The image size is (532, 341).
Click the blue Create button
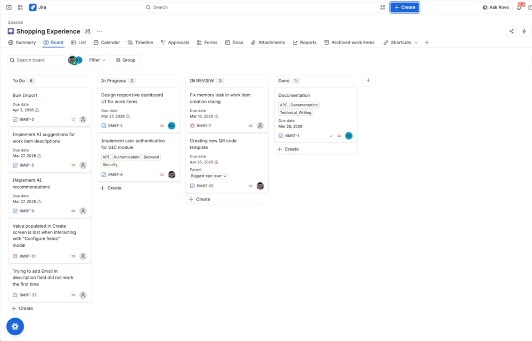(x=404, y=7)
